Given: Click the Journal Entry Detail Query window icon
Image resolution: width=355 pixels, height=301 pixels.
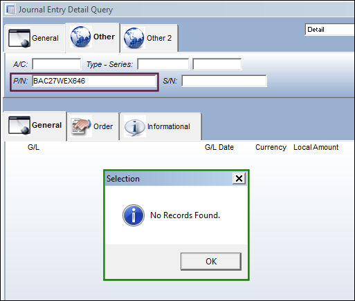Looking at the screenshot, I should (10, 10).
